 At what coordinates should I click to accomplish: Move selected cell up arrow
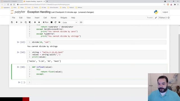tap(35, 22)
